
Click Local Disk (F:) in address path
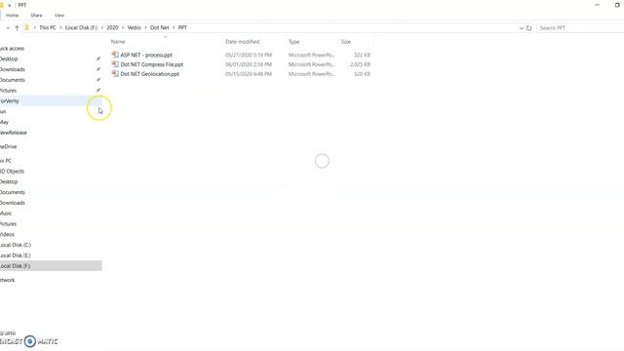pos(81,27)
